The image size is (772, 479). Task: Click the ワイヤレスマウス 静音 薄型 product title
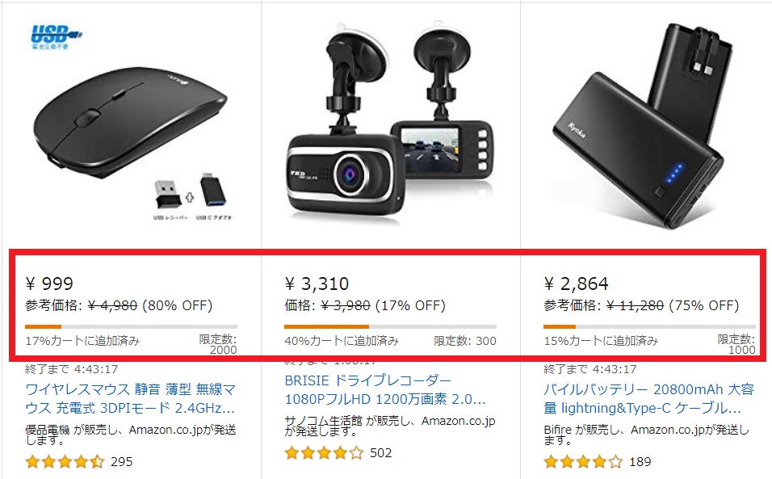pos(131,399)
